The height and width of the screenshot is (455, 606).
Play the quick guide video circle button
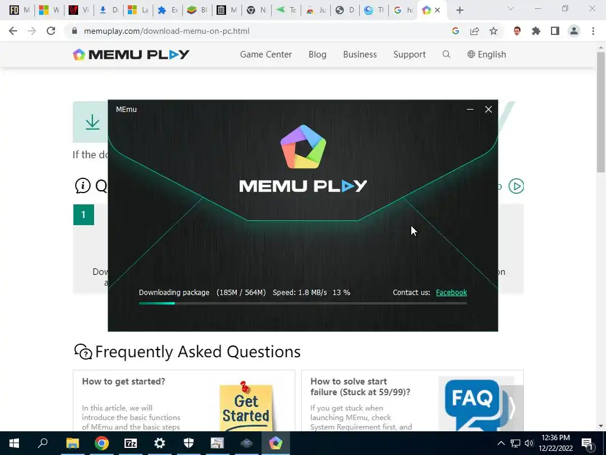[516, 186]
